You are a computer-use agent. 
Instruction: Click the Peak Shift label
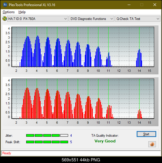(x=13, y=142)
